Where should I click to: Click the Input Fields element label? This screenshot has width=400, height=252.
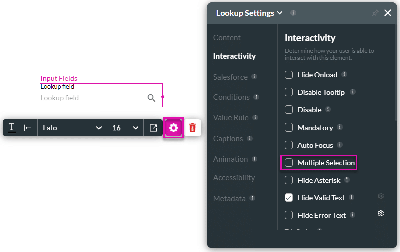[59, 78]
